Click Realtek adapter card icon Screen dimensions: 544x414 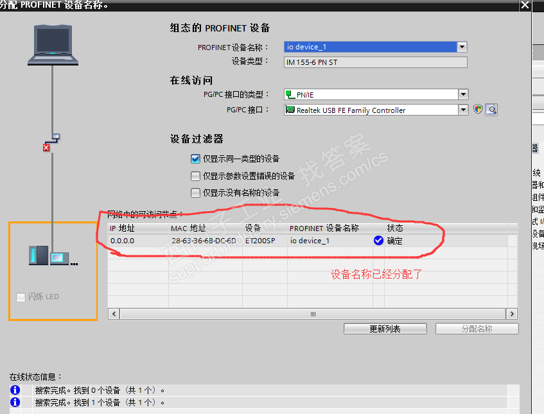coord(290,110)
